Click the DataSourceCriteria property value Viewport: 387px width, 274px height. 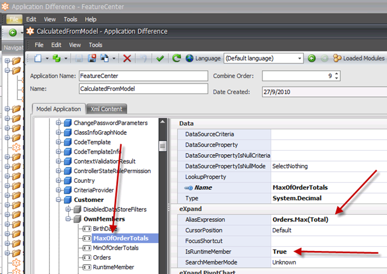tap(329, 134)
